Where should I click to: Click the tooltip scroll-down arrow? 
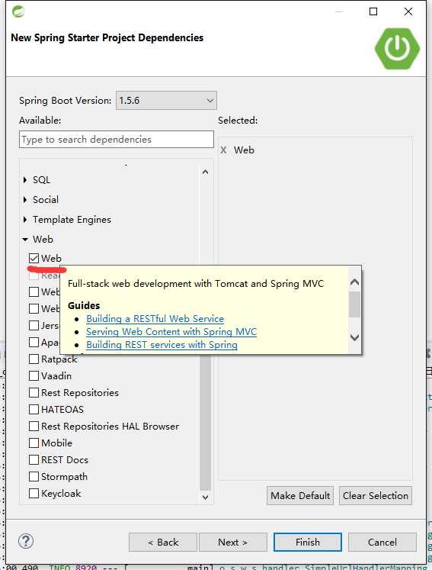coord(355,337)
